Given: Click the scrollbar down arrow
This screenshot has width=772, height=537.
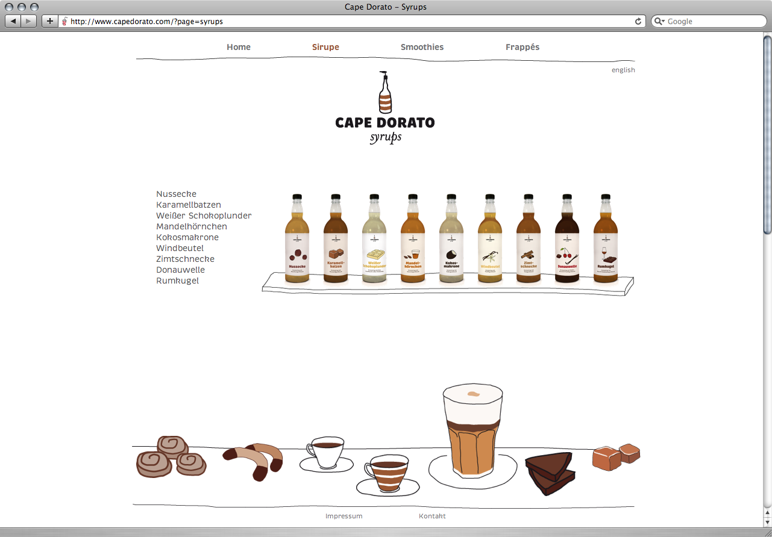Looking at the screenshot, I should [767, 522].
